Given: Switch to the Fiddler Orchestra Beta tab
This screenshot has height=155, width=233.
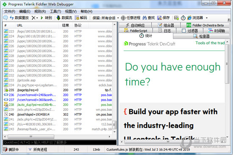Looking at the screenshot, I should (205, 25).
